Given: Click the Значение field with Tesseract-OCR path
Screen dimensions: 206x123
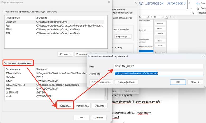Looking at the screenshot, I should click(x=158, y=74).
